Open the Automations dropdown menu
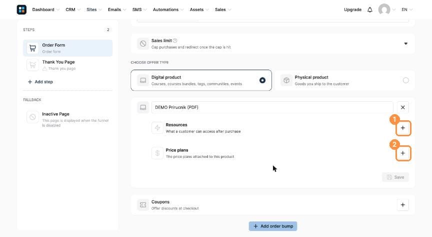432x237 pixels. coord(168,10)
